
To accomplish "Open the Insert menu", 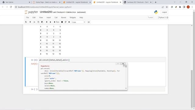I will [x=49, y=18].
